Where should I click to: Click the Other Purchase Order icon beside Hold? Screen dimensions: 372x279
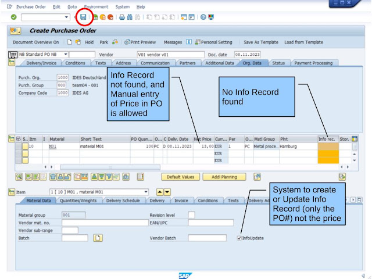click(78, 42)
